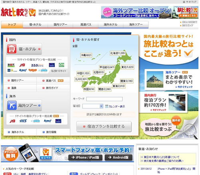Click the red hotel building icon
Image resolution: width=200 pixels, height=175 pixels.
12,49
